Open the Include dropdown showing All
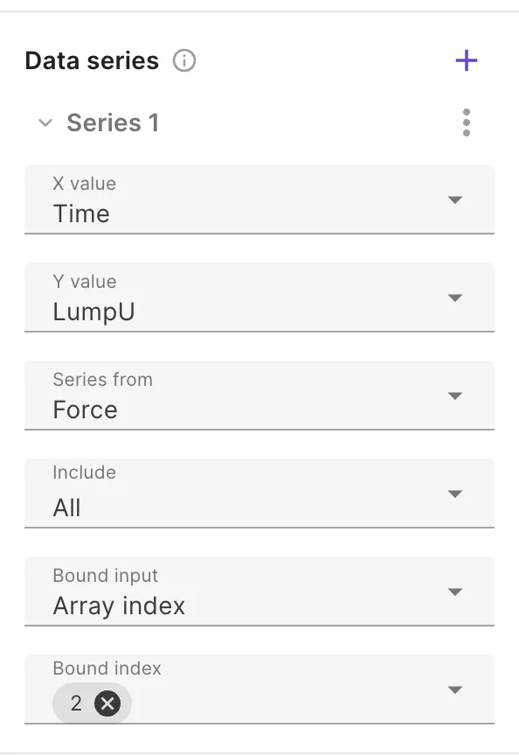The height and width of the screenshot is (756, 519). (455, 493)
